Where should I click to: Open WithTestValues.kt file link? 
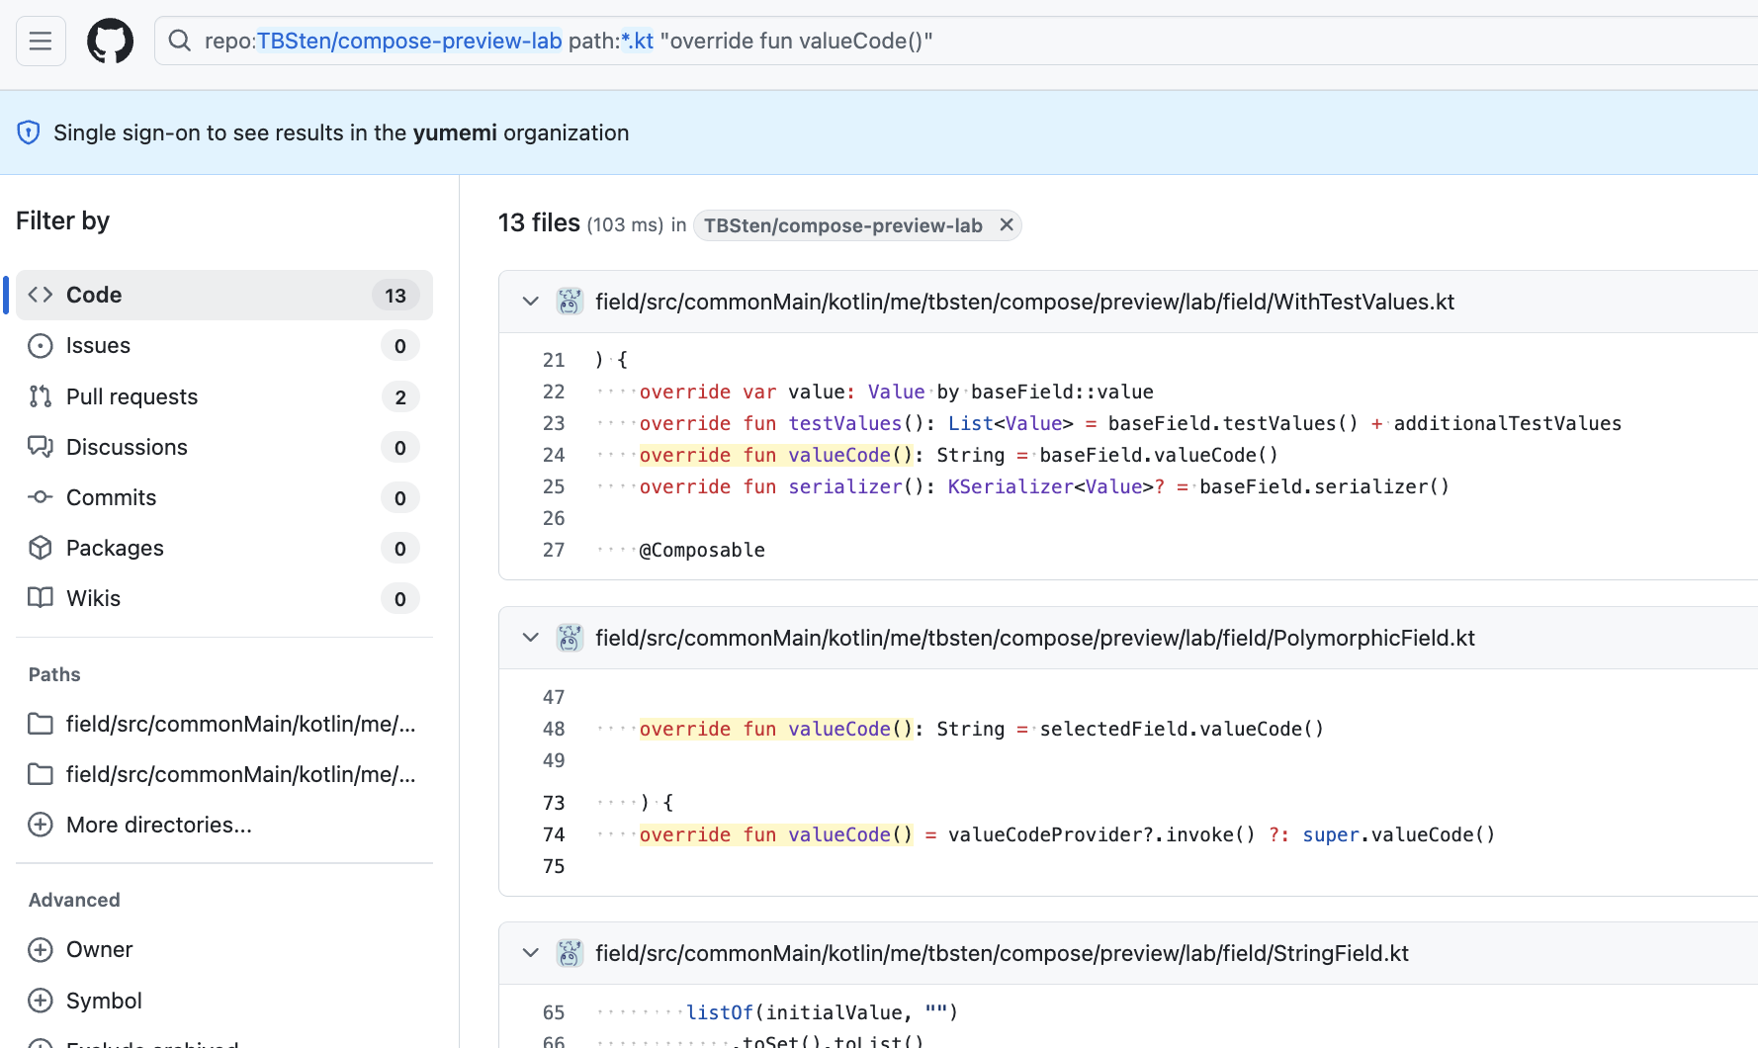pyautogui.click(x=1024, y=302)
